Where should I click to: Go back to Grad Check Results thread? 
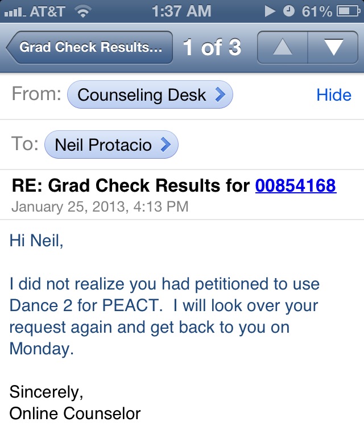[89, 47]
